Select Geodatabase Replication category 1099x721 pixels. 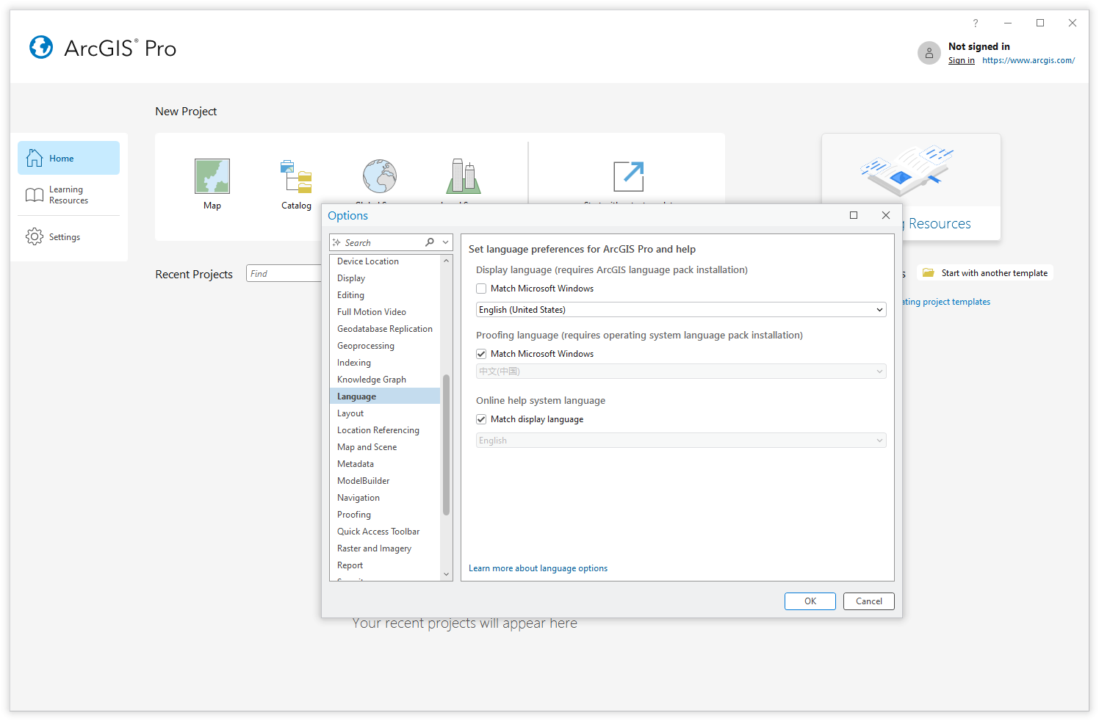point(385,329)
